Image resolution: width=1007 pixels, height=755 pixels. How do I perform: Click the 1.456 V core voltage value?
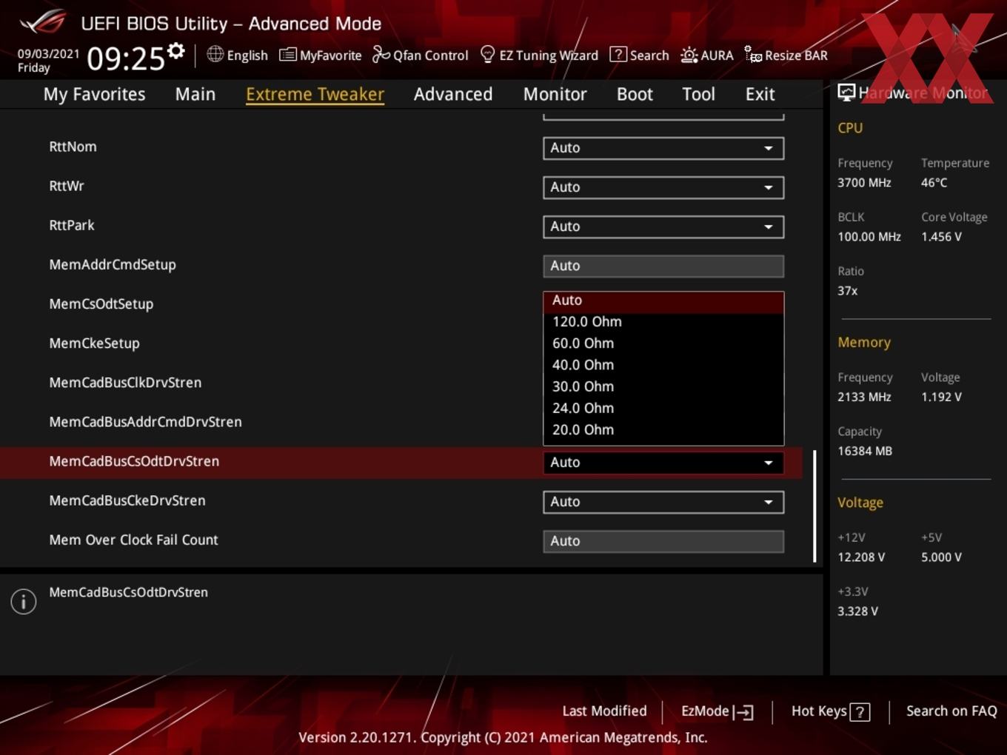click(941, 237)
